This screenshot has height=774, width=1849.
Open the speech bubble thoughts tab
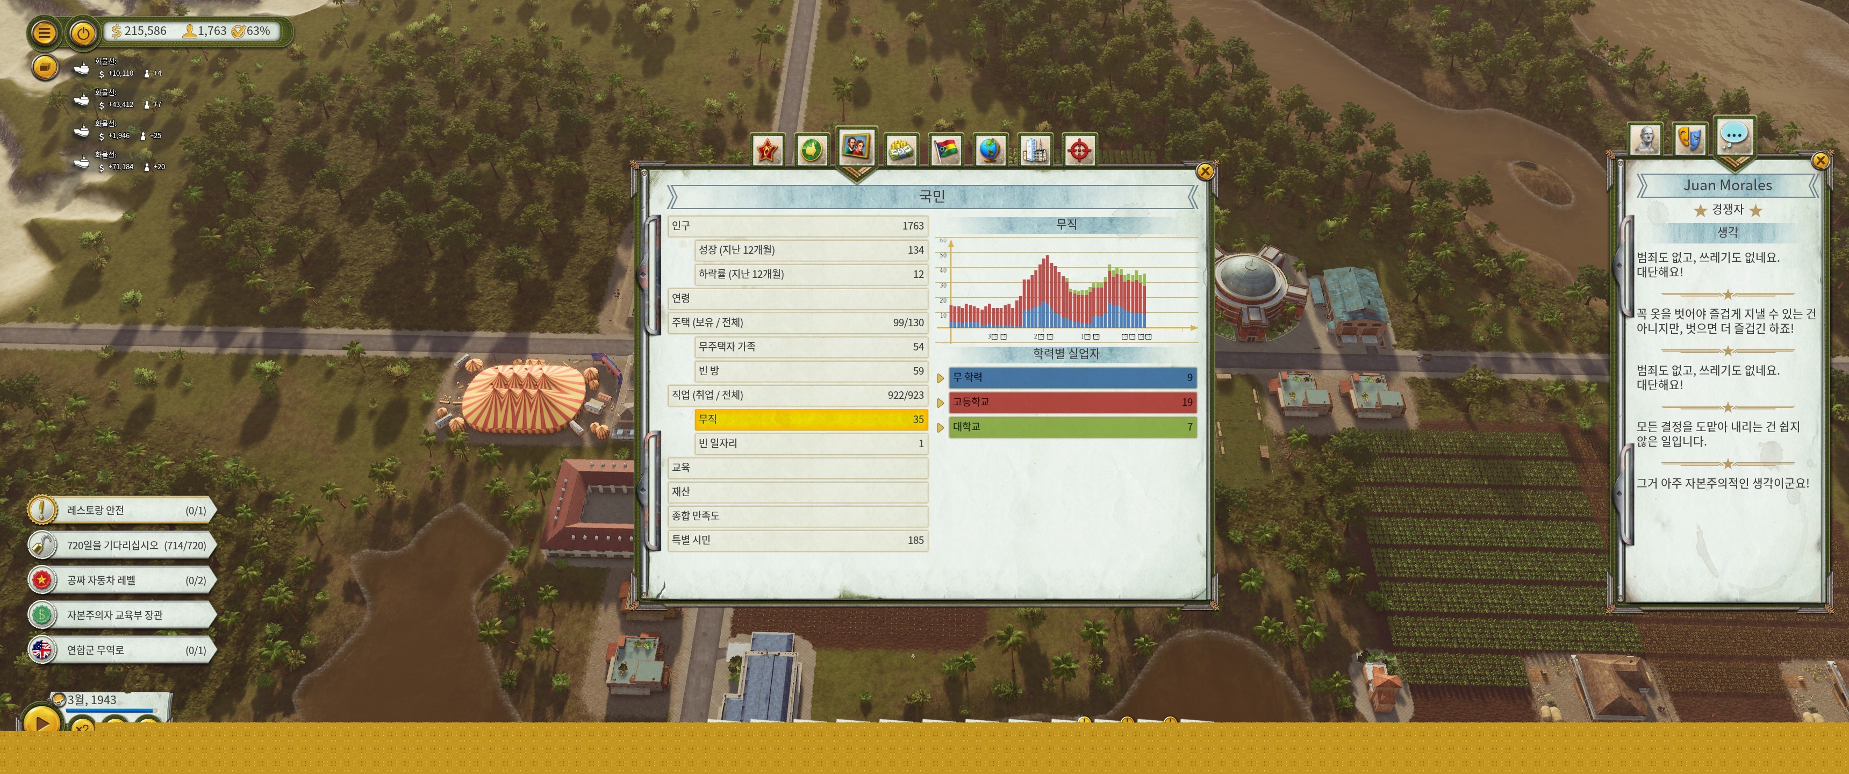click(1734, 135)
